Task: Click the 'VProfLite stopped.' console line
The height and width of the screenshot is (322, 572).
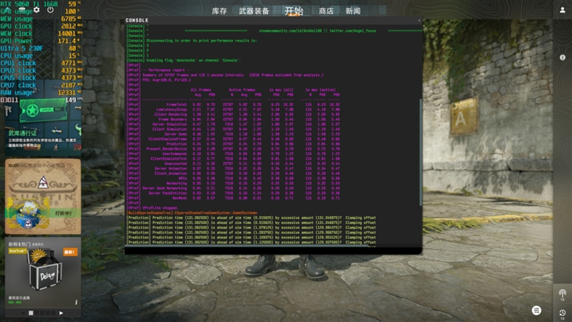Action: 160,208
